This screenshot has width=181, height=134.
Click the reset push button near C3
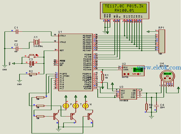32,56
